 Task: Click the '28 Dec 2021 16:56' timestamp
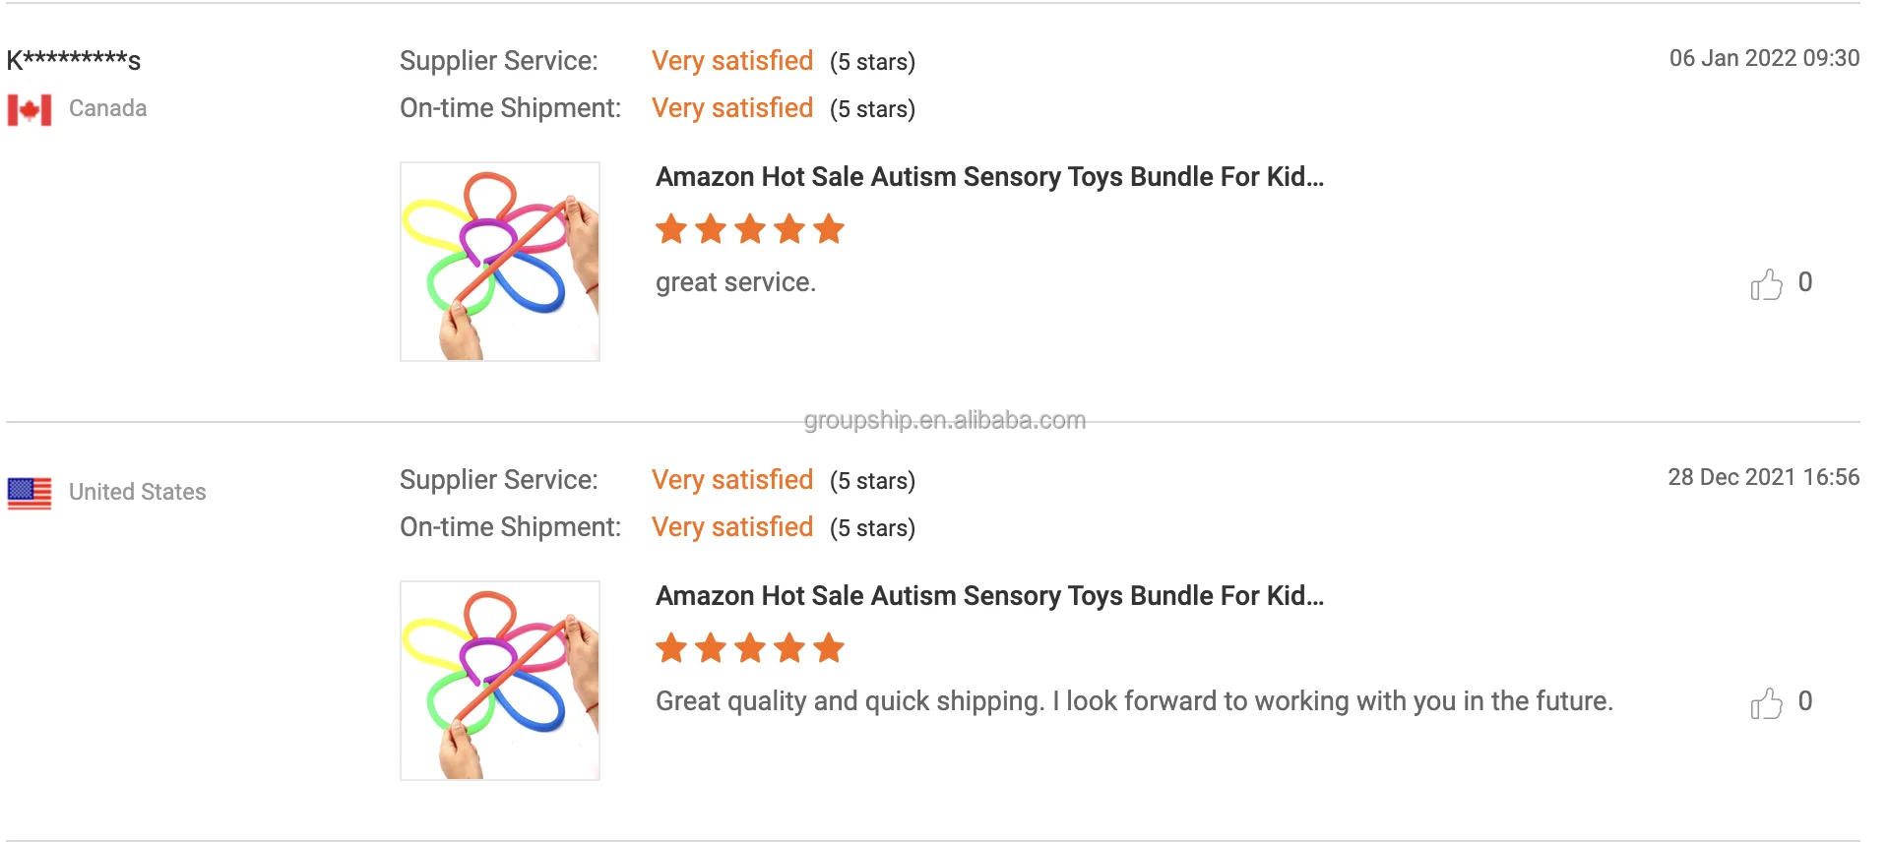pos(1763,477)
